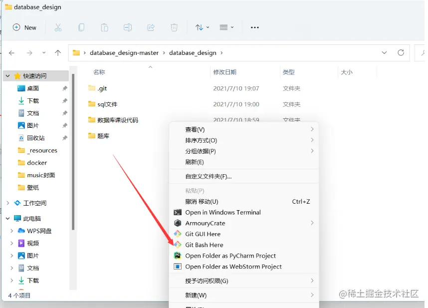Sort by 类型 column header

coord(288,72)
